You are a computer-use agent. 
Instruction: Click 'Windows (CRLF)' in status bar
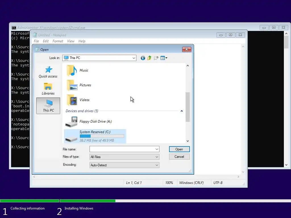191,183
